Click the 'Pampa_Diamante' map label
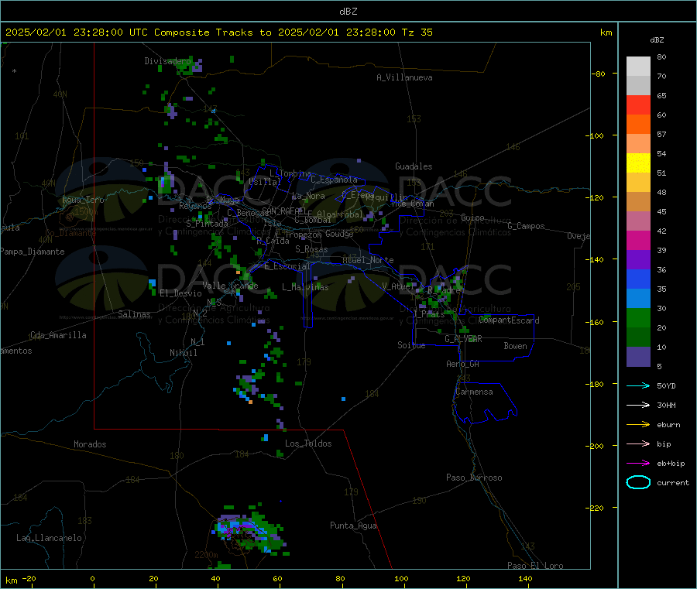This screenshot has width=697, height=589. [x=33, y=252]
